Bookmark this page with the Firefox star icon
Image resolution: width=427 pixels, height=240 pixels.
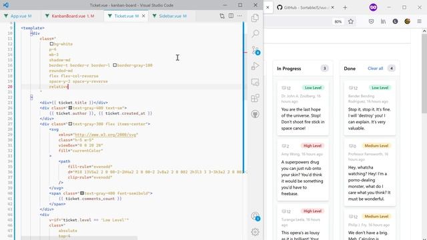(351, 21)
